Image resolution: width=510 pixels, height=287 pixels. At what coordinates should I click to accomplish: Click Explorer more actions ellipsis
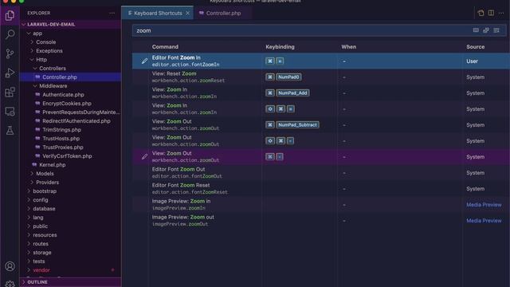[x=112, y=13]
